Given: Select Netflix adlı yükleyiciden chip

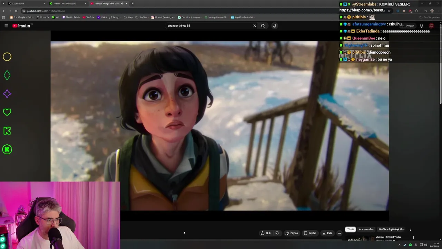Looking at the screenshot, I should click(391, 229).
